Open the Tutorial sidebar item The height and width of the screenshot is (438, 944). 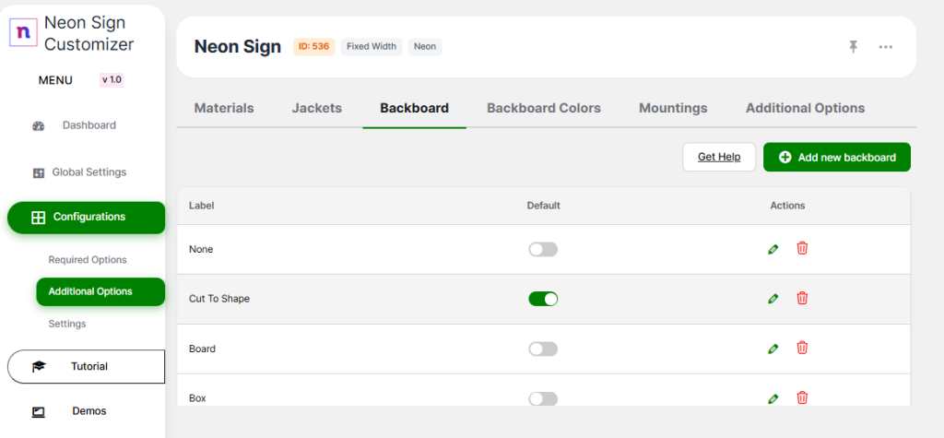pos(86,366)
